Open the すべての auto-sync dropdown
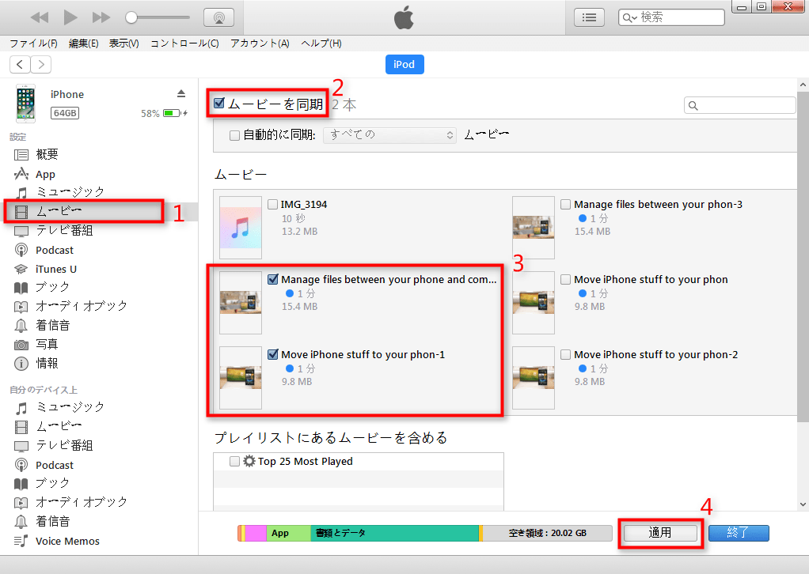Viewport: 809px width, 574px height. [x=389, y=135]
